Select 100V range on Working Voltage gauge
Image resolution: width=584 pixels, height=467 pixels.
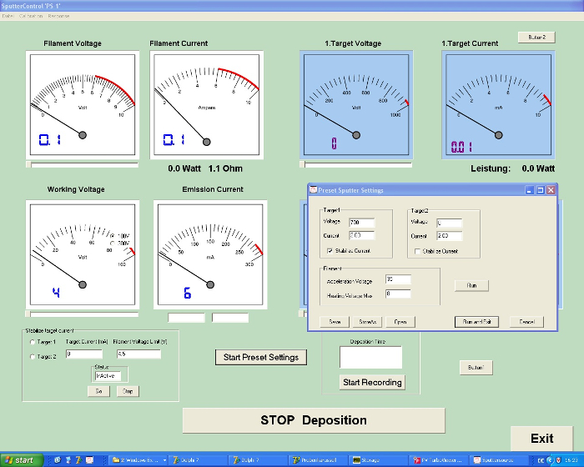tap(113, 236)
